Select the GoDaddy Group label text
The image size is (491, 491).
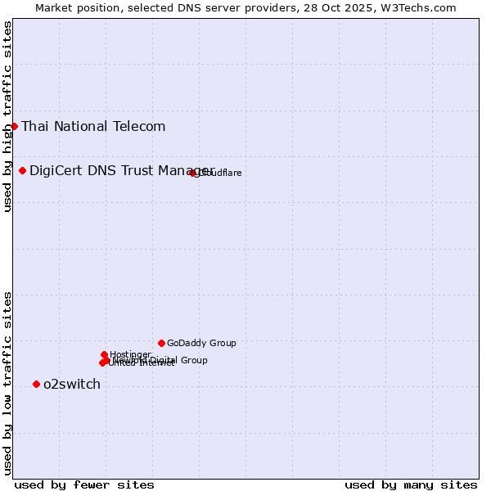click(201, 344)
